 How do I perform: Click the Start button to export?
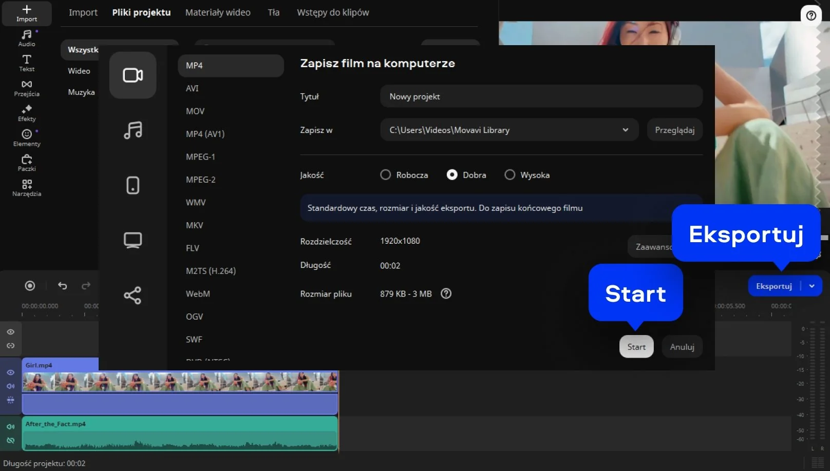(636, 347)
